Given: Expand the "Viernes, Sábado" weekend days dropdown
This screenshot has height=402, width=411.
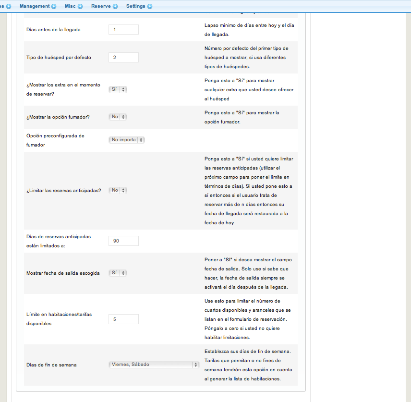Looking at the screenshot, I should [x=154, y=365].
